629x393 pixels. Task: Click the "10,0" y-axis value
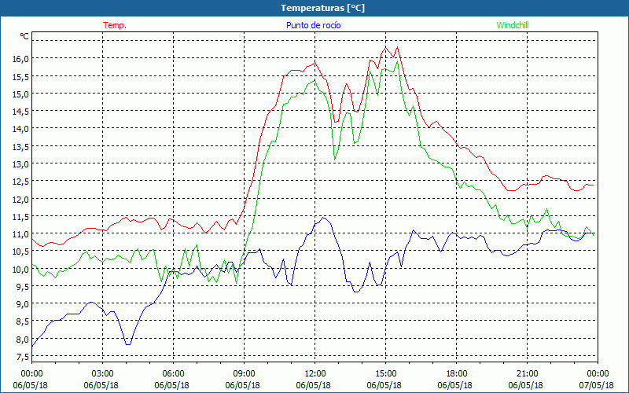click(x=20, y=269)
